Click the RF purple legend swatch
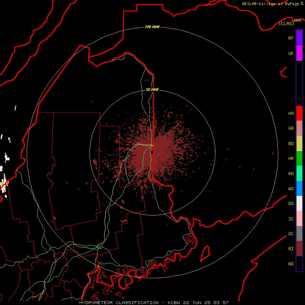 click(299, 38)
